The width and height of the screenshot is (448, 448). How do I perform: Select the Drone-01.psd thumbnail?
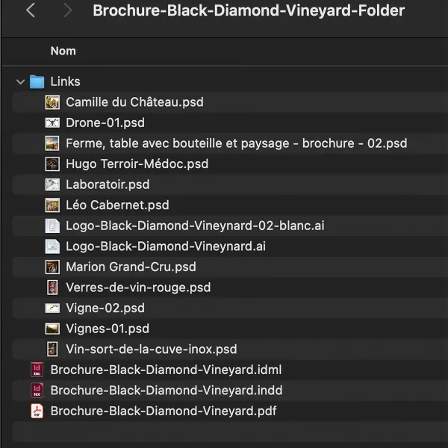click(52, 123)
